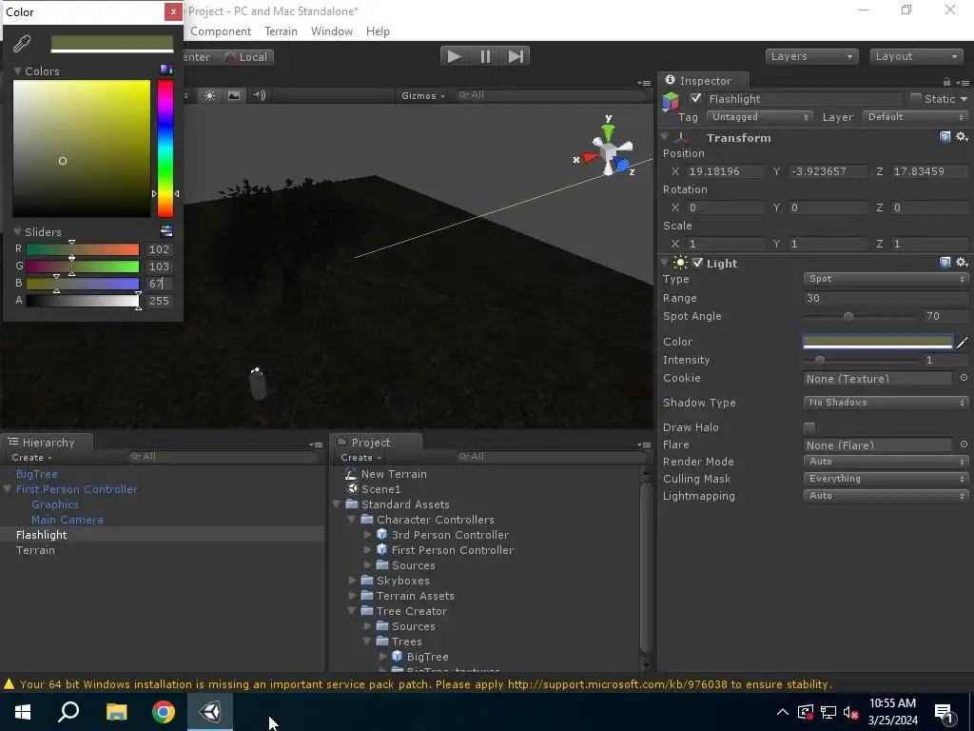Open the Component menu
This screenshot has height=731, width=974.
[221, 31]
